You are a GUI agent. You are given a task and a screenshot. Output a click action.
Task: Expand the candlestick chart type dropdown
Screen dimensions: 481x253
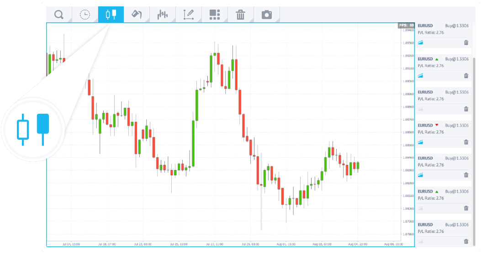(x=111, y=15)
